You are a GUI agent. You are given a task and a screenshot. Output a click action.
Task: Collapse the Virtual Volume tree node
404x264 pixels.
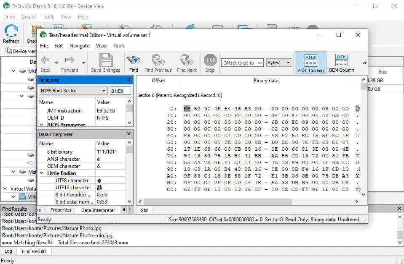point(5,188)
